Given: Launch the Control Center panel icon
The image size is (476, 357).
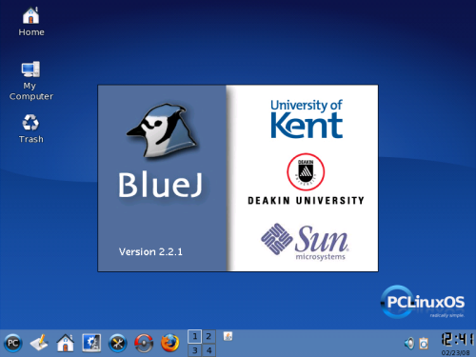Looking at the screenshot, I should coord(91,343).
